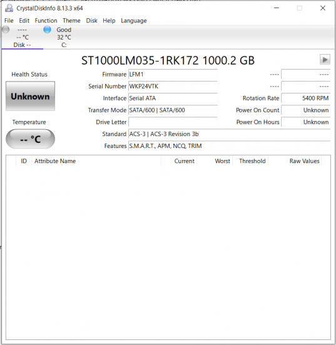Select the C: drive tab label

pos(64,45)
